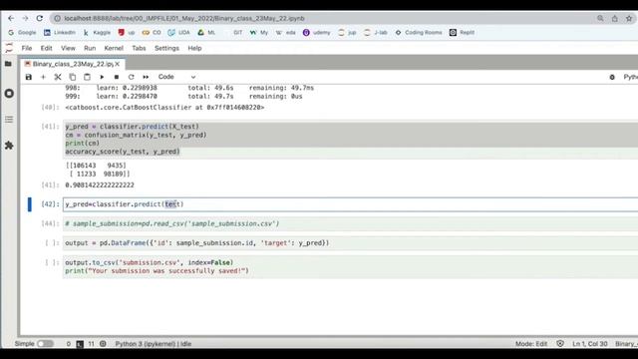The height and width of the screenshot is (359, 638).
Task: Click CatBoostClassifier output text
Action: point(164,107)
